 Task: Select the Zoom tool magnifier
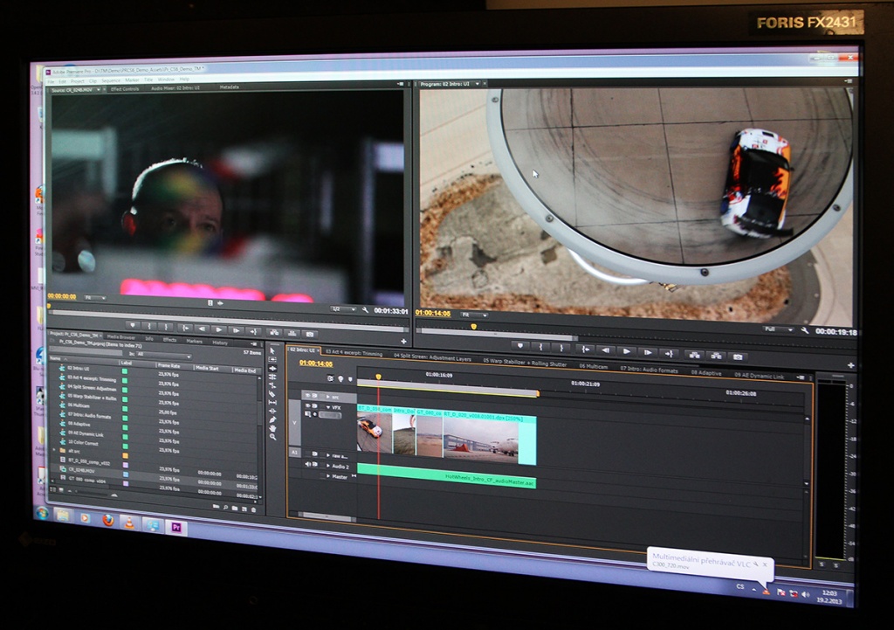click(x=273, y=437)
